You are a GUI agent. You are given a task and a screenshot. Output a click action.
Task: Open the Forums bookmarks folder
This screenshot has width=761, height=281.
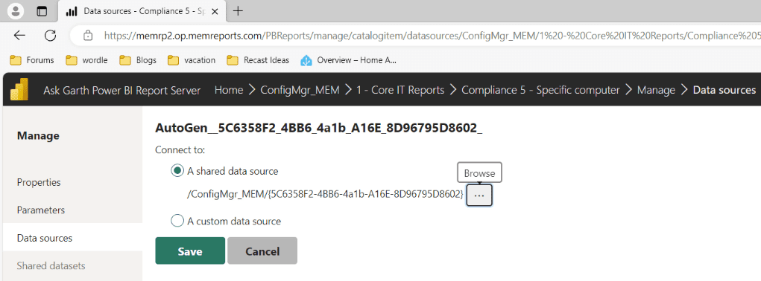pyautogui.click(x=32, y=60)
